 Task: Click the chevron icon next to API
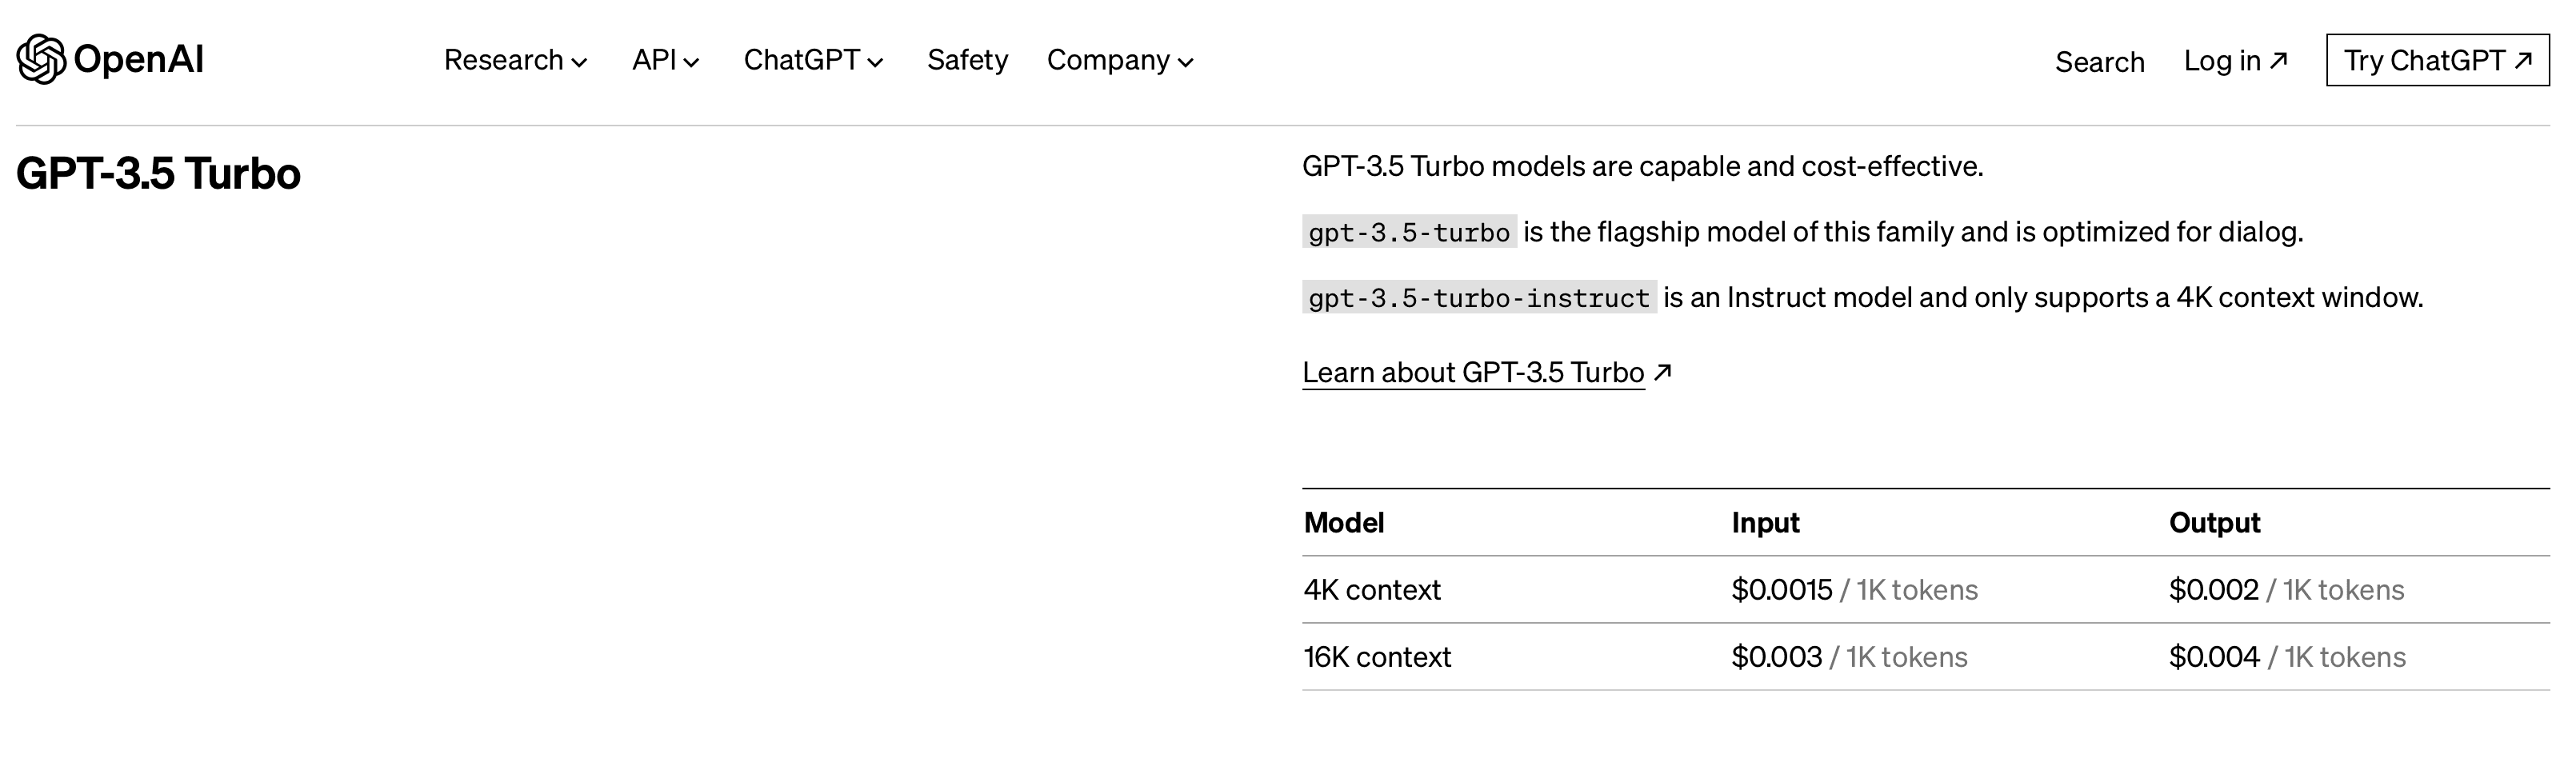coord(691,63)
